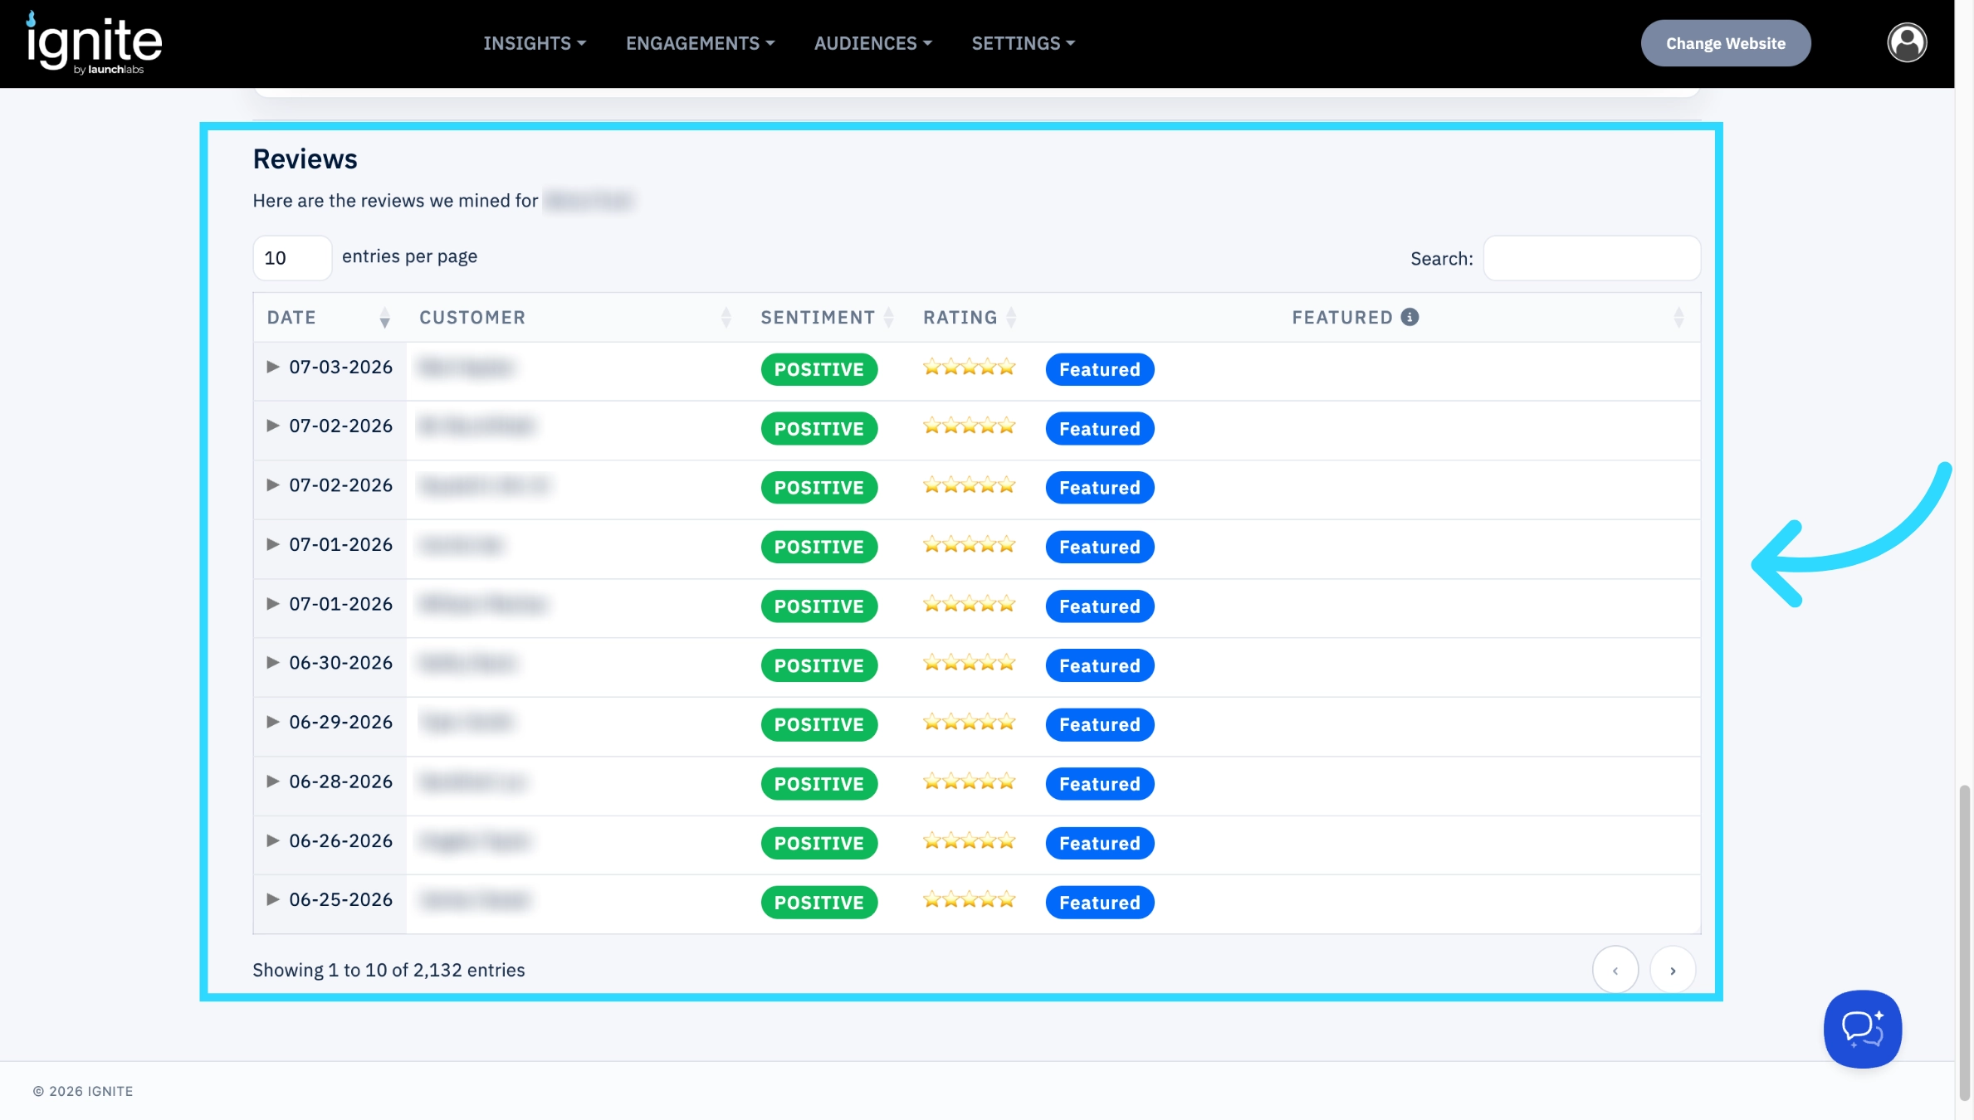This screenshot has width=1974, height=1120.
Task: Click the entries per page field
Action: [292, 258]
